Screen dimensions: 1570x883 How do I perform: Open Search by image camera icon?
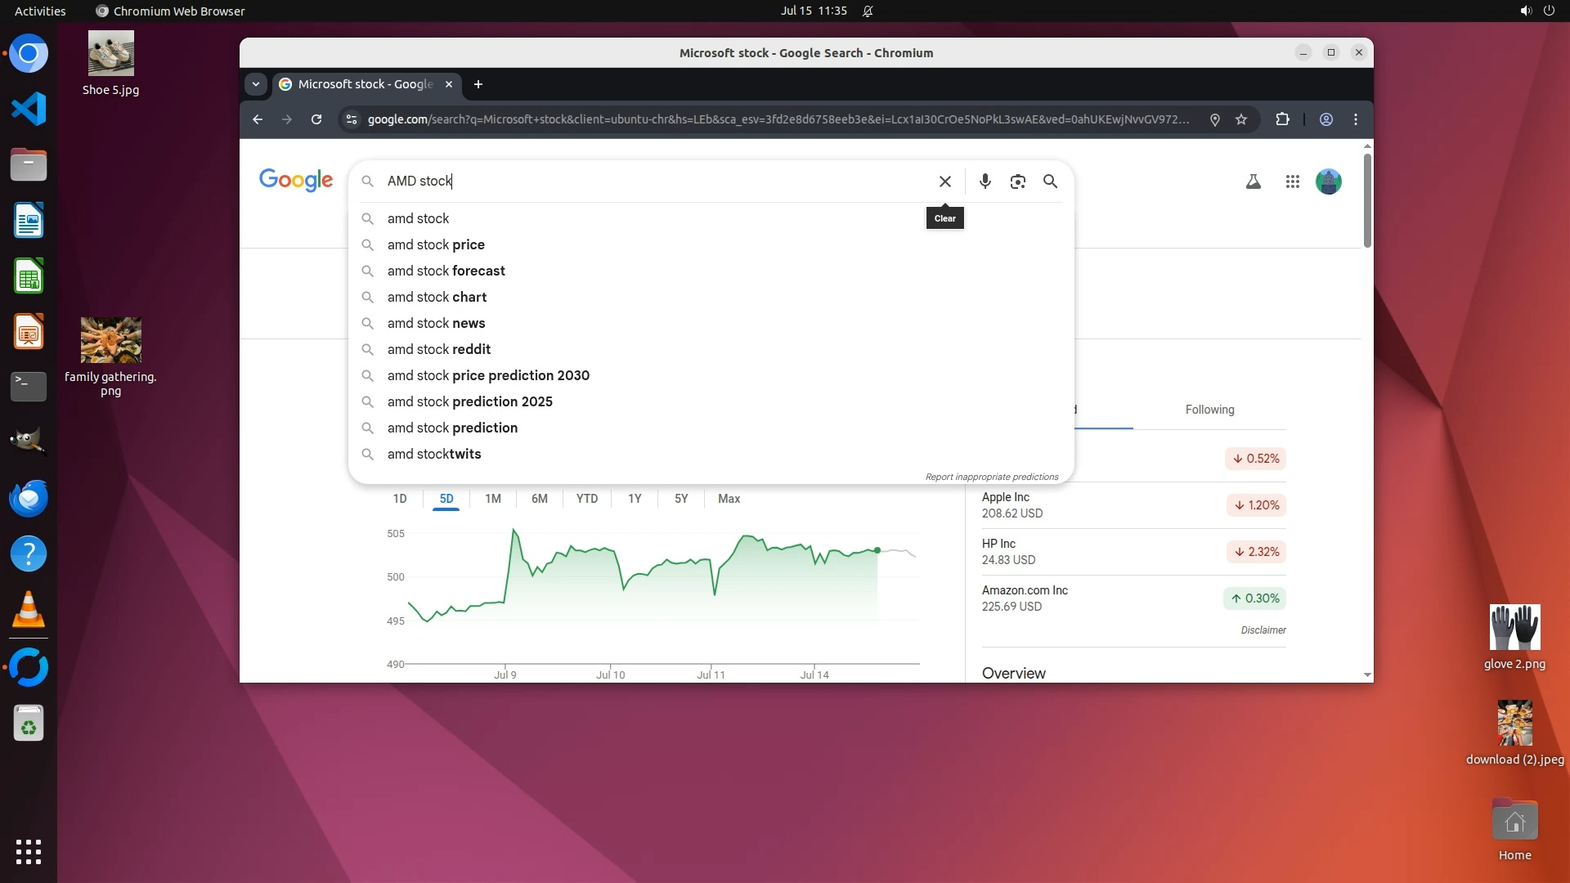[1017, 182]
